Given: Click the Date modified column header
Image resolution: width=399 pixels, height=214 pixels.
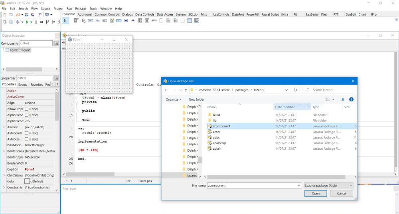Looking at the screenshot, I should [292, 107].
